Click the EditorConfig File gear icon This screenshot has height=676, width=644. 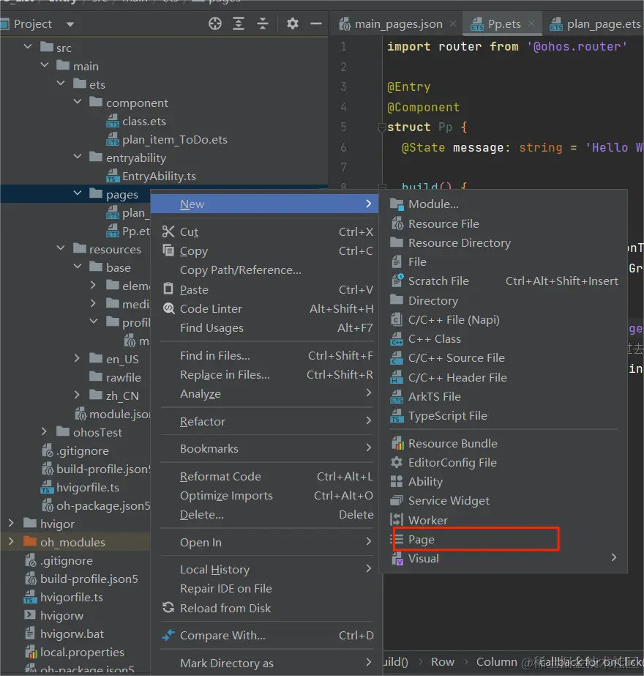tap(397, 463)
